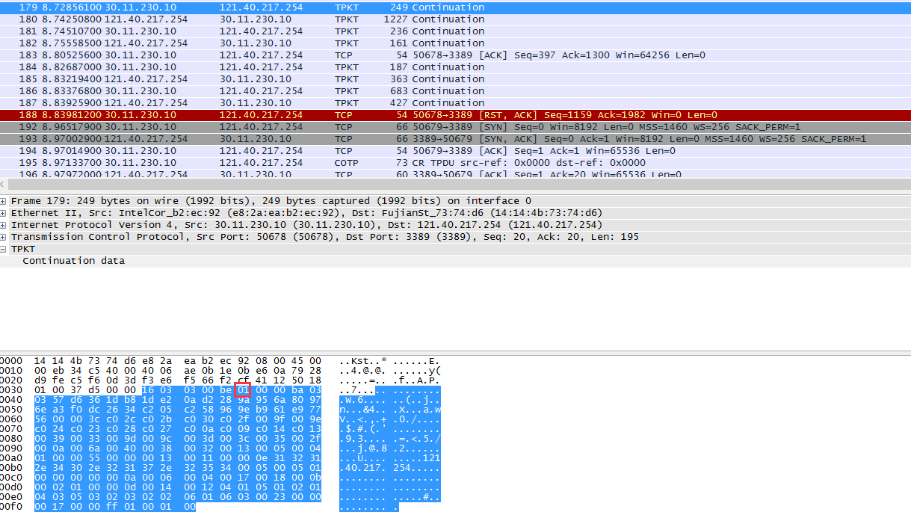This screenshot has height=512, width=911.
Task: Click hex dump row at offset 00e0
Action: [x=222, y=497]
